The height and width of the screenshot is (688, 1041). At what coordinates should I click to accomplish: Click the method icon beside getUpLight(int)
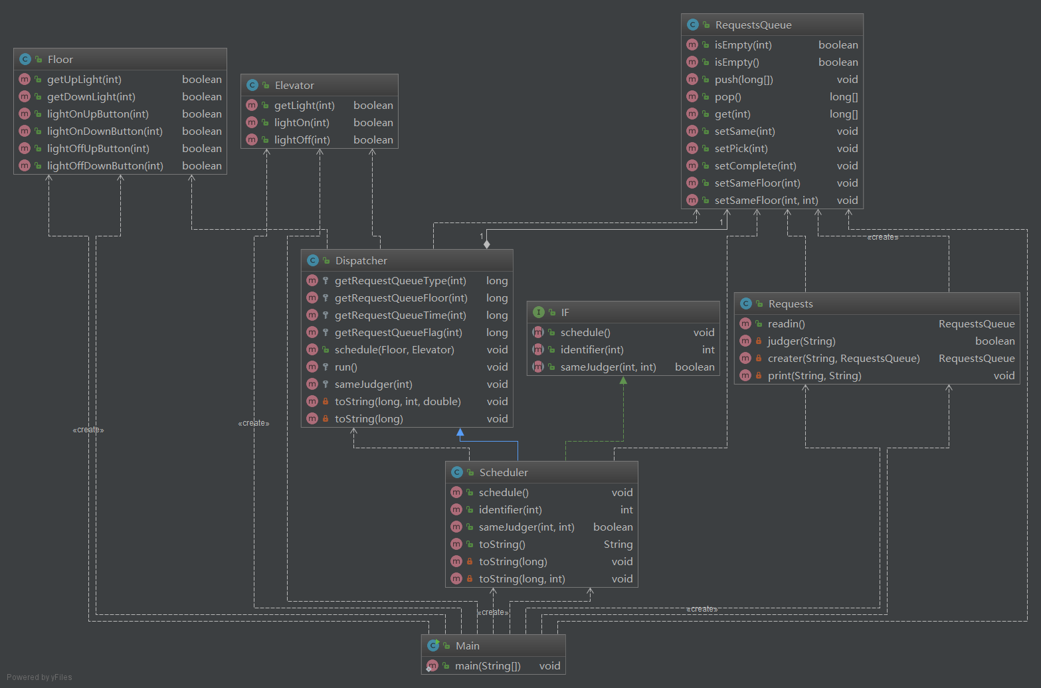pos(25,79)
